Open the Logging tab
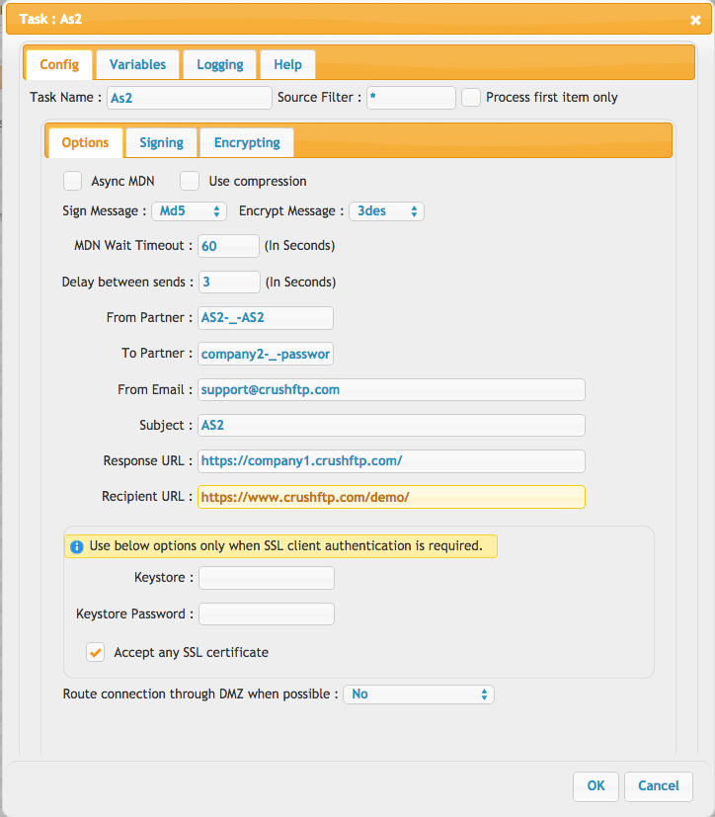The height and width of the screenshot is (817, 715). pyautogui.click(x=220, y=64)
